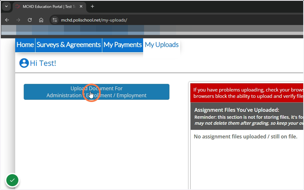Open the browser tab search dropdown
The image size is (304, 190).
6,7
